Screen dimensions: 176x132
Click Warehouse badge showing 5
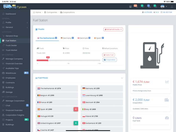(26, 73)
